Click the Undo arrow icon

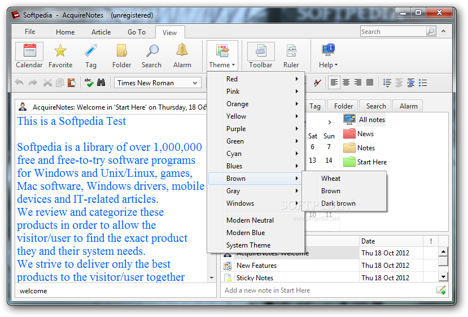pyautogui.click(x=19, y=82)
